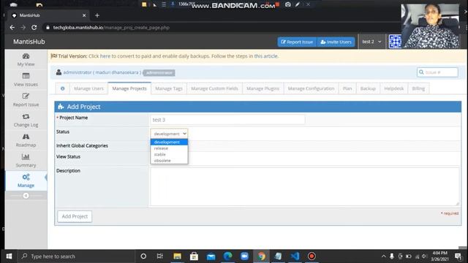
Task: Select development status option
Action: click(169, 142)
